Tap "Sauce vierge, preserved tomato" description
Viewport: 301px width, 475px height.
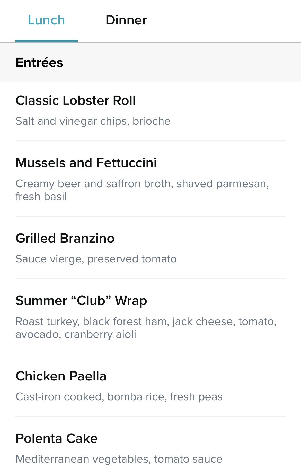pos(96,259)
